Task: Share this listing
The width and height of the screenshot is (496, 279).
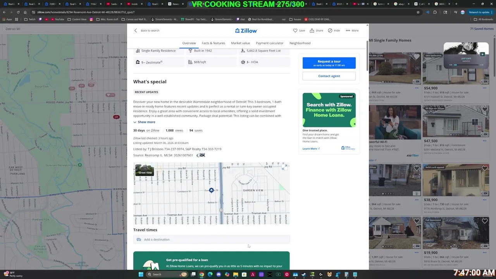Action: coord(316,31)
